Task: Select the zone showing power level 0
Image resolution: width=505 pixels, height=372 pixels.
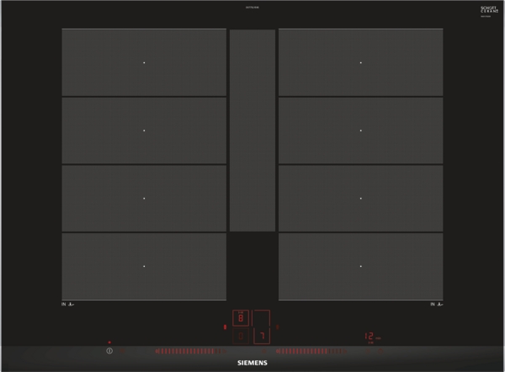Action: pos(241,336)
